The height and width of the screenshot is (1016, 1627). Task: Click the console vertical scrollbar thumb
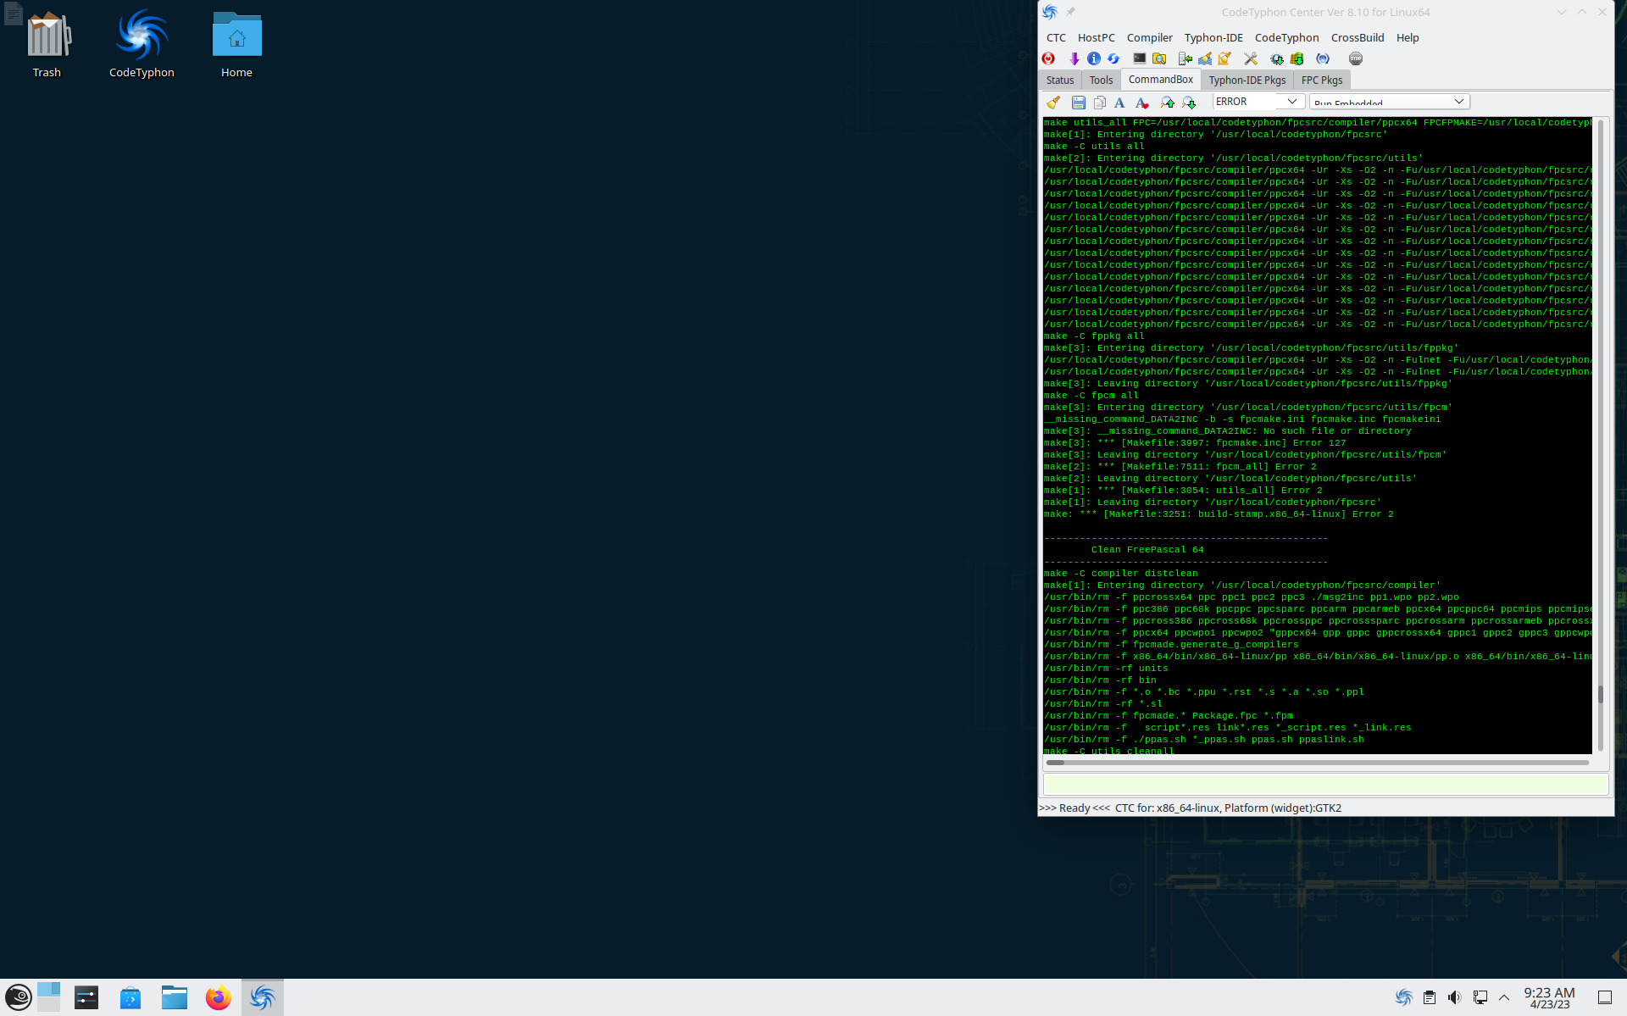click(x=1600, y=694)
